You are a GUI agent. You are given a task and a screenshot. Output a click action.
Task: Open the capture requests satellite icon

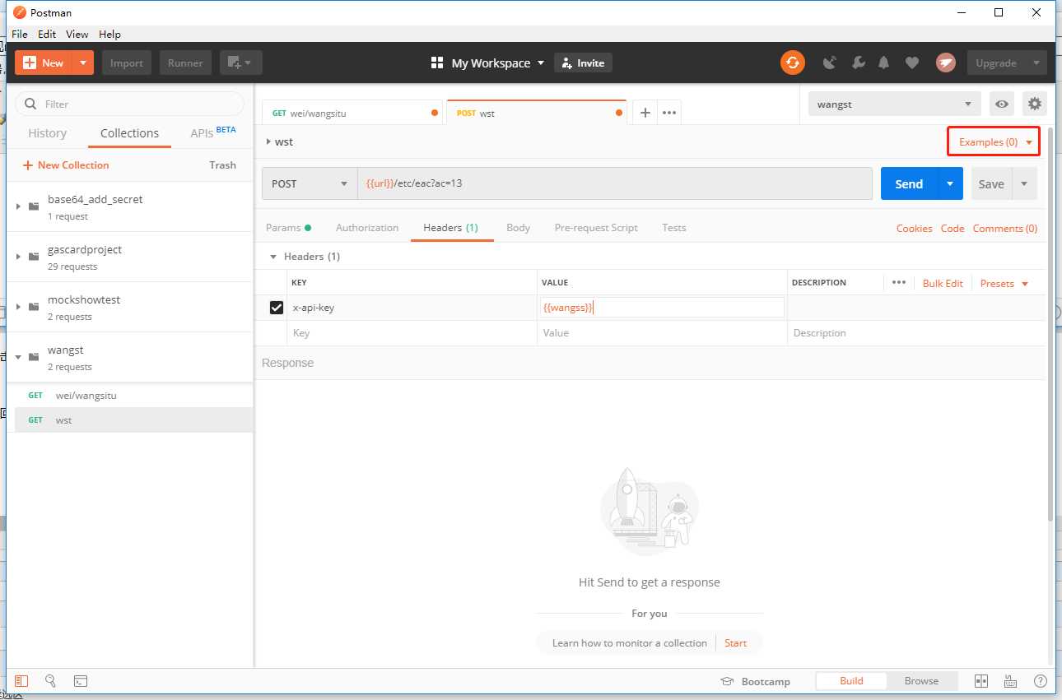click(830, 63)
